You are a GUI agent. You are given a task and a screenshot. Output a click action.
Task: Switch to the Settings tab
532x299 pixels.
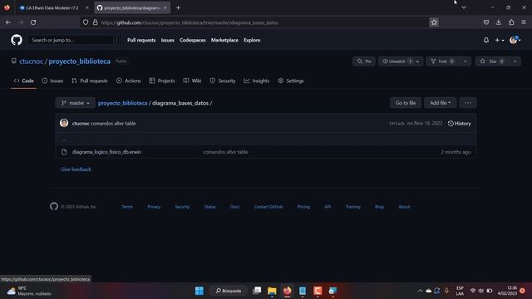[291, 81]
